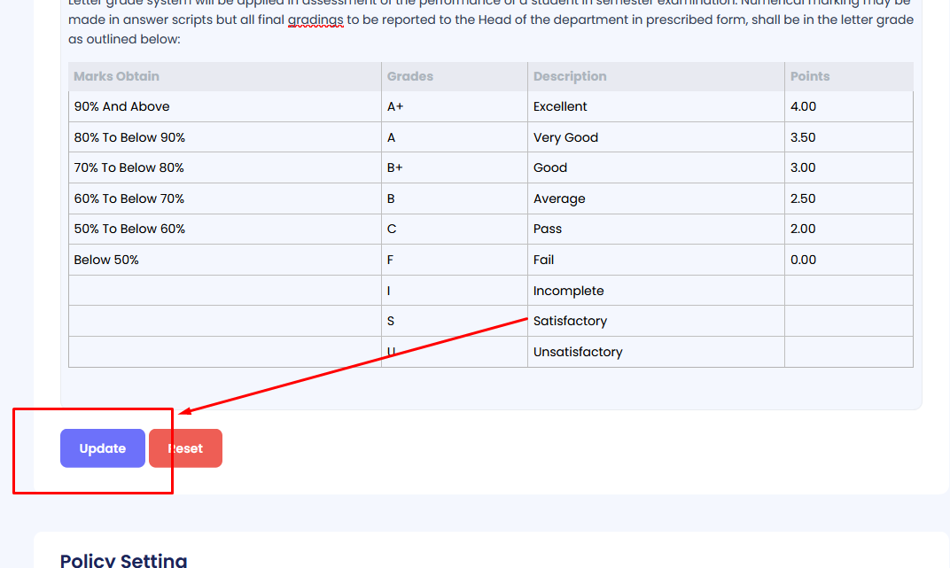Select the Grades column header
This screenshot has height=568, width=950.
410,76
